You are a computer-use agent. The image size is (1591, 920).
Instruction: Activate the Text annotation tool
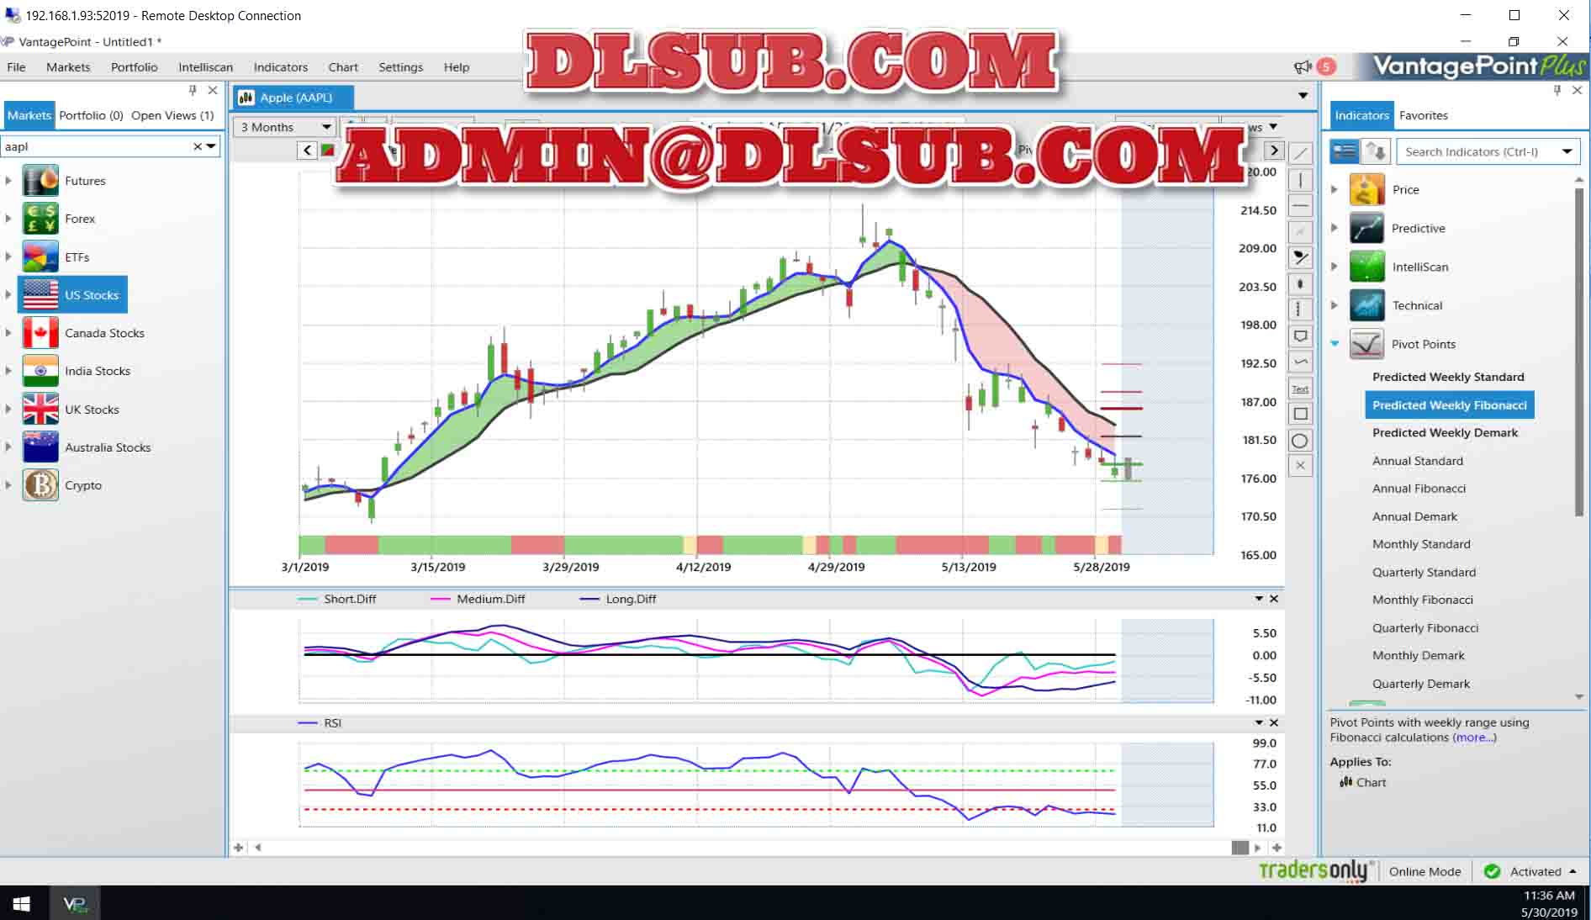(1300, 389)
